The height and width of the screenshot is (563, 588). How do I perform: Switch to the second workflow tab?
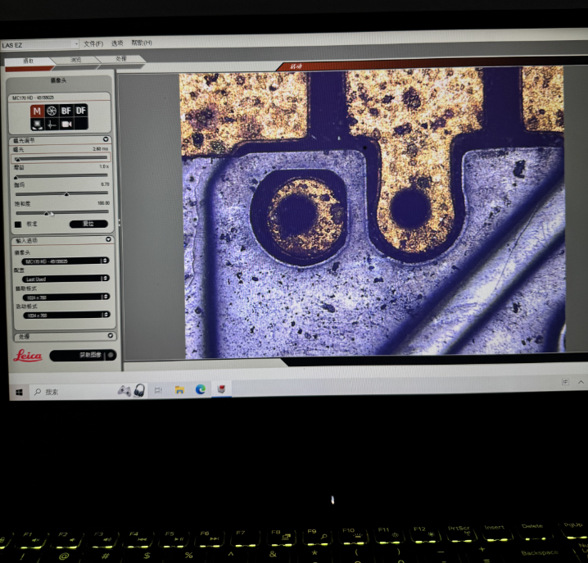point(76,60)
